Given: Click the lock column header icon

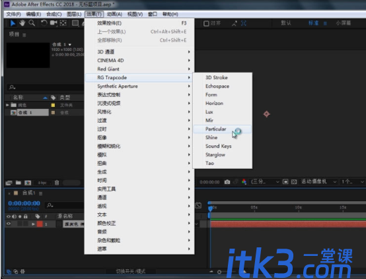Looking at the screenshot, I should point(26,216).
